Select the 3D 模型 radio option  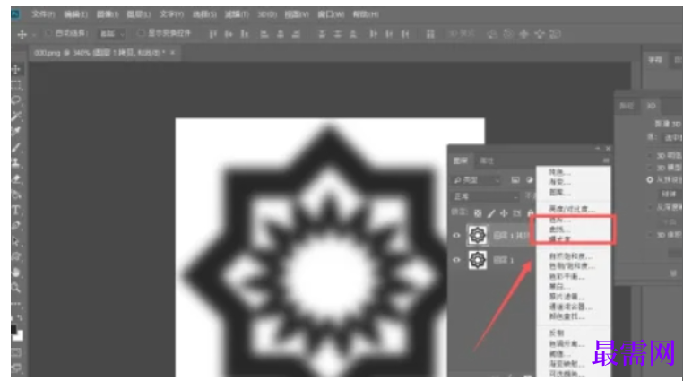(x=650, y=168)
